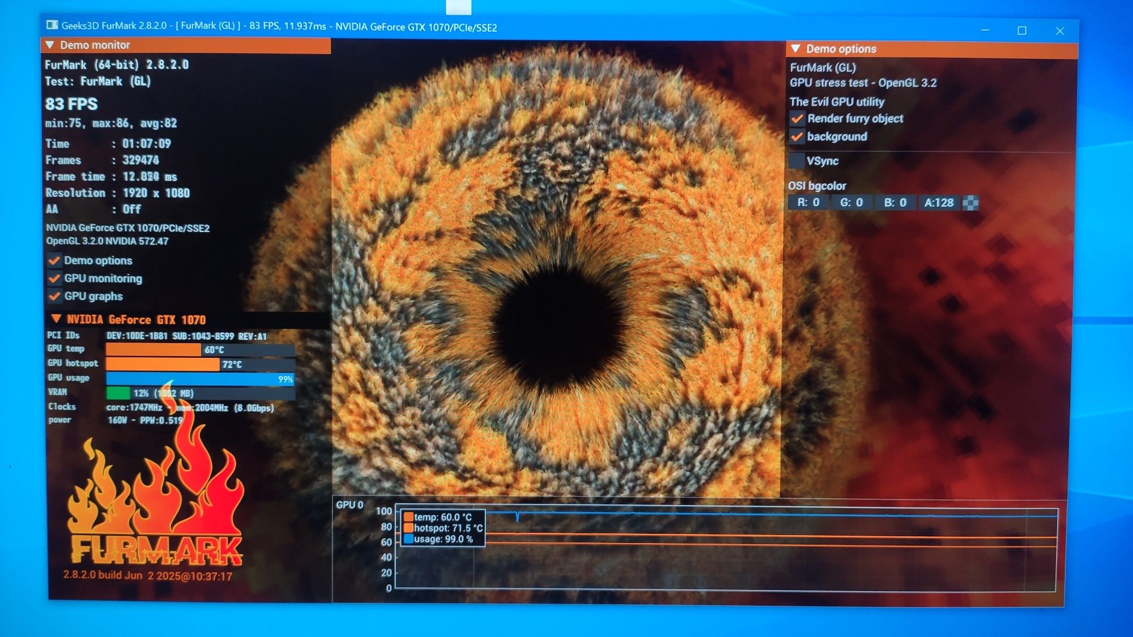This screenshot has height=637, width=1133.
Task: Click the VRAM 12% usage bar
Action: 201,393
